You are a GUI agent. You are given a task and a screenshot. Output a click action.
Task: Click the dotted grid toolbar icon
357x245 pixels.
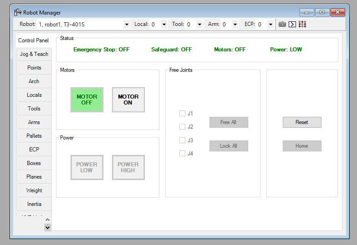(302, 24)
